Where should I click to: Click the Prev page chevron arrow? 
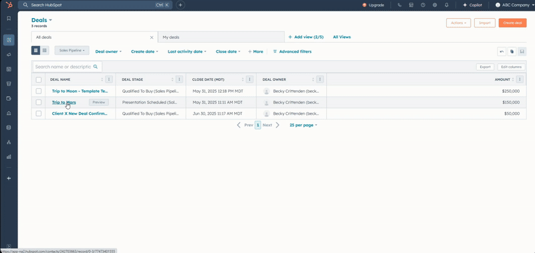pos(239,125)
